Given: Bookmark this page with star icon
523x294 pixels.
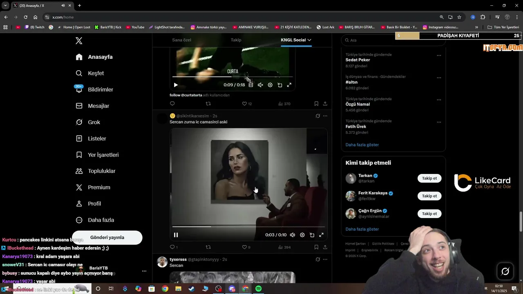Looking at the screenshot, I should coord(459,17).
